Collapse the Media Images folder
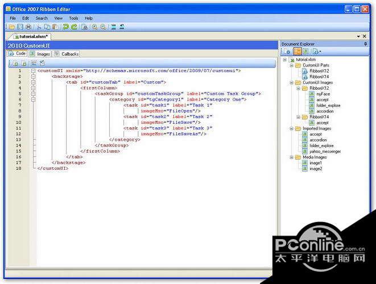 pos(292,157)
